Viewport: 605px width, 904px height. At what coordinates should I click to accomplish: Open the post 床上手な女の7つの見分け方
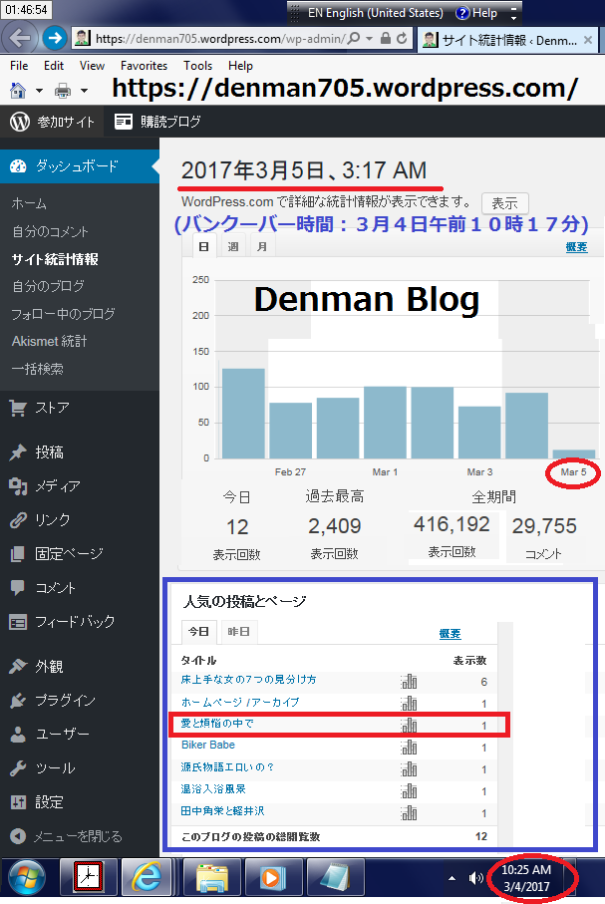click(x=248, y=680)
